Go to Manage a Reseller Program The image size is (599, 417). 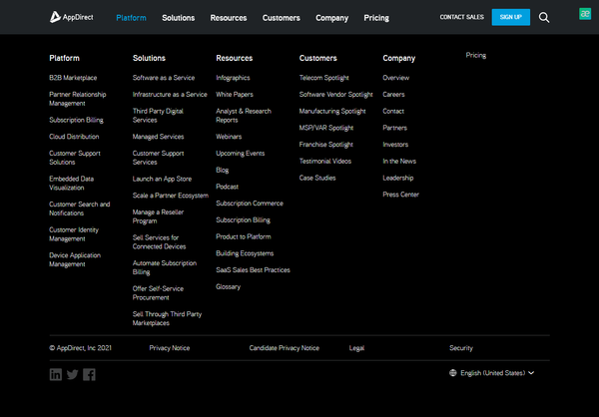click(158, 216)
